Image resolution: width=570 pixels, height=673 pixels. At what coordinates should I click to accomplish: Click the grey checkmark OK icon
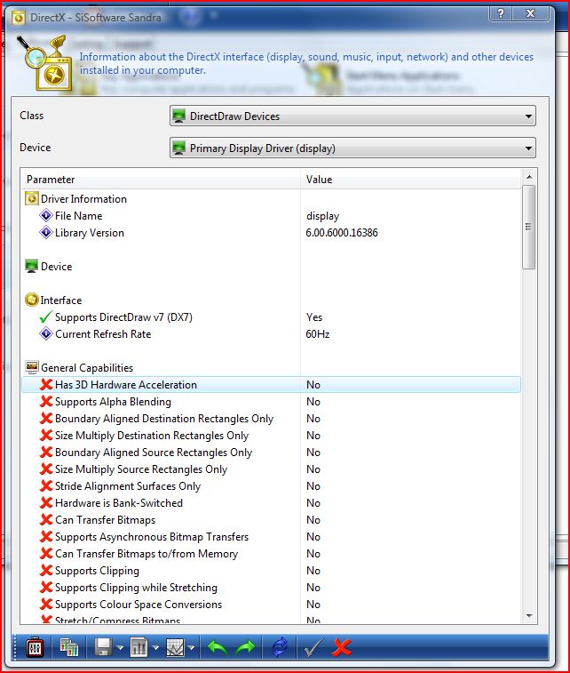tap(313, 647)
